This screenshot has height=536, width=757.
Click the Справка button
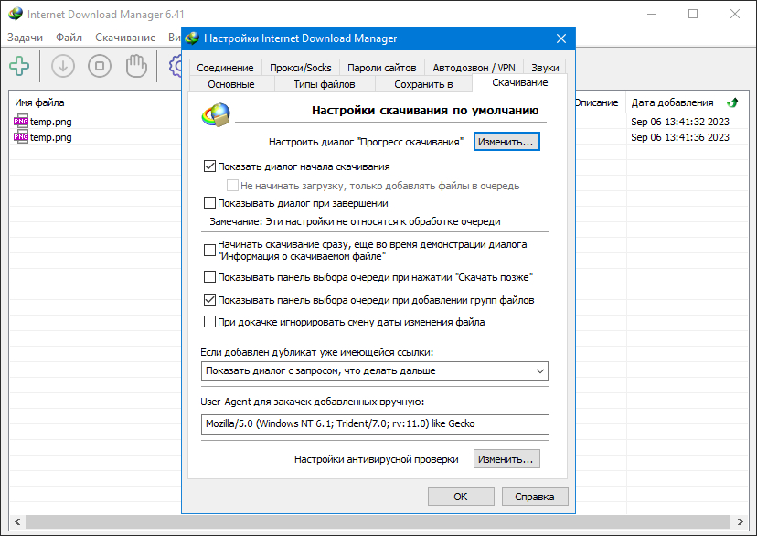tap(535, 497)
